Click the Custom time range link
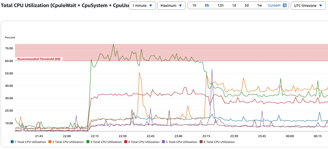This screenshot has height=149, width=328. (x=274, y=5)
